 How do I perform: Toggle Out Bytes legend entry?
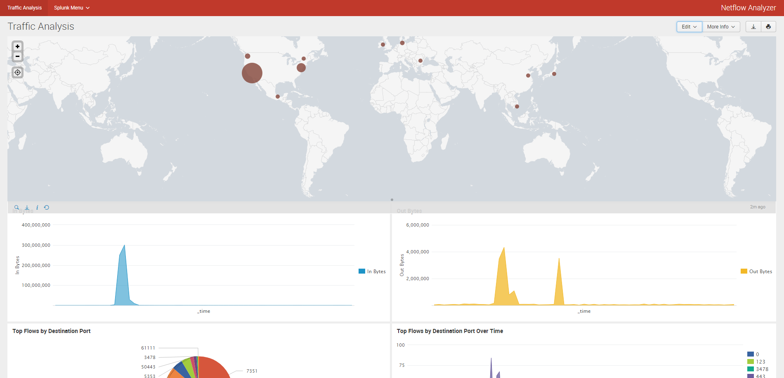tap(756, 272)
